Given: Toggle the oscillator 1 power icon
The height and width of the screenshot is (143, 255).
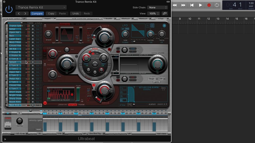Looking at the screenshot, I should coord(45,26).
